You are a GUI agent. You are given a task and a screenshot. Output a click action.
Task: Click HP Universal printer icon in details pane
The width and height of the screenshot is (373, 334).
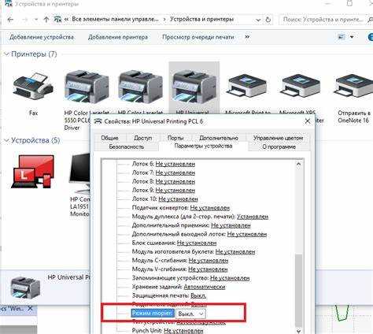pos(25,288)
